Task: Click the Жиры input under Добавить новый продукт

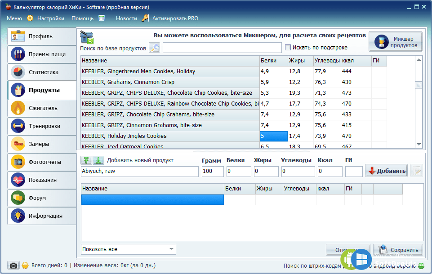Action: click(x=266, y=171)
